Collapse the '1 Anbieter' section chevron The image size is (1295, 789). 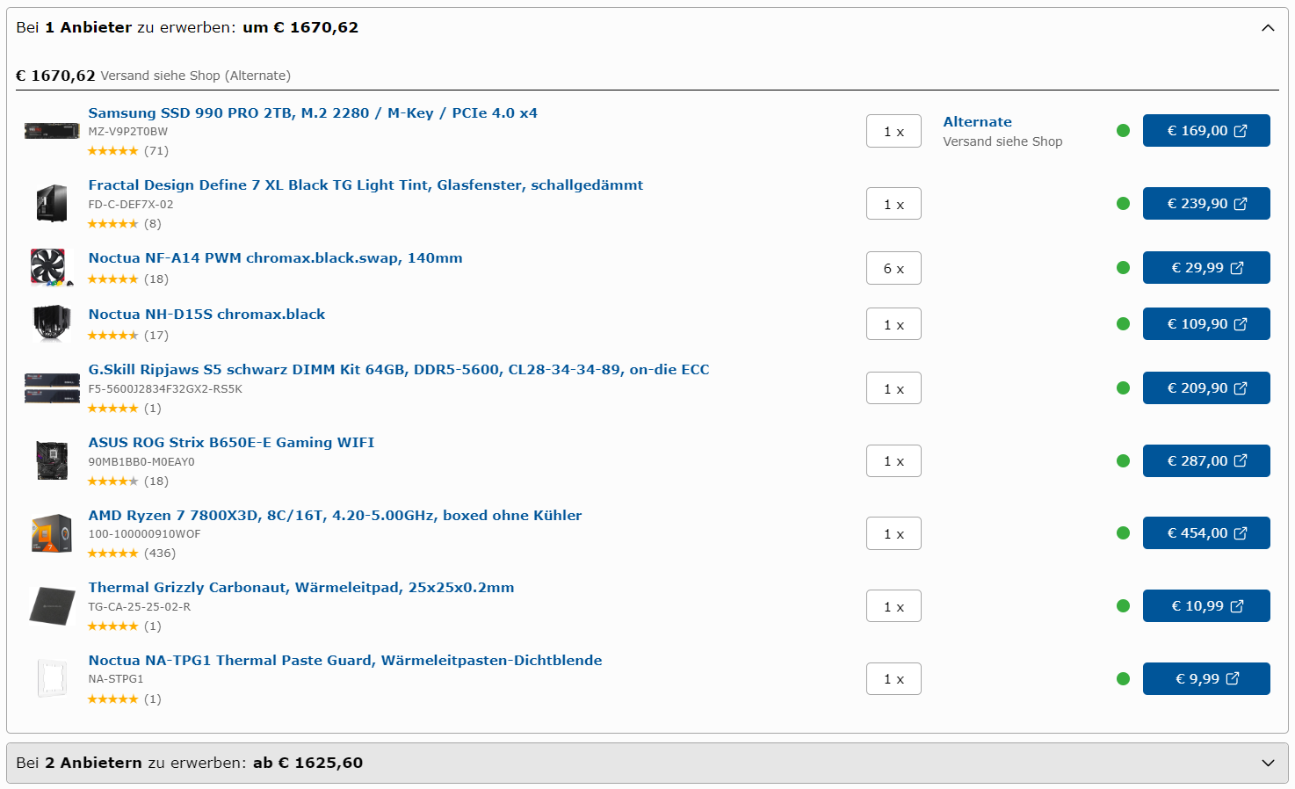tap(1268, 28)
